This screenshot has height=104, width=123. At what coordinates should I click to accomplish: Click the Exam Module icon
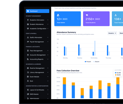pyautogui.click(x=28, y=77)
